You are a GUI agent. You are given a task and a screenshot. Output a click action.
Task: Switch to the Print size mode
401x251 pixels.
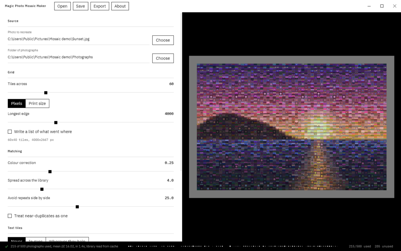[37, 104]
